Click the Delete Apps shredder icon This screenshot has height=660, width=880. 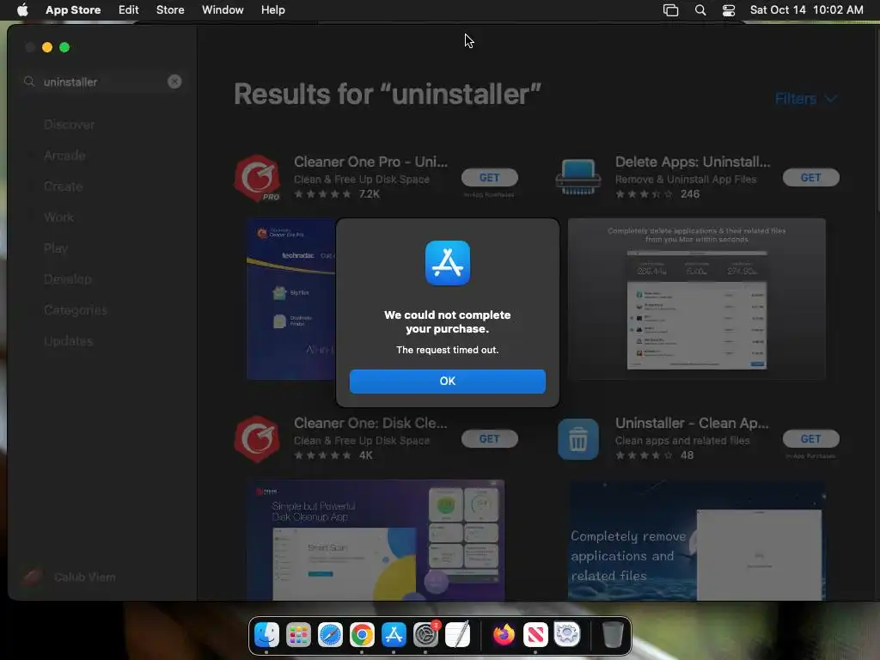point(578,177)
